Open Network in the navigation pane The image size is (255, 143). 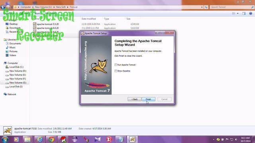coord(12,95)
